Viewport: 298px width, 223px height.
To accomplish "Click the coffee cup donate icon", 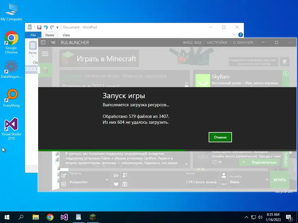I will point(285,62).
